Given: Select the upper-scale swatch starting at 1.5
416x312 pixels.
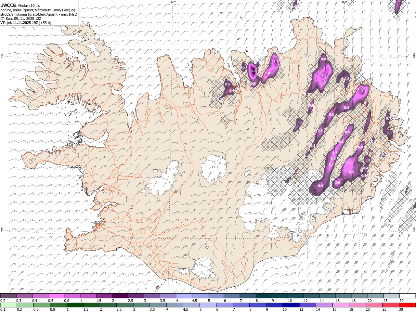Looking at the screenshot, I should 104,296.
